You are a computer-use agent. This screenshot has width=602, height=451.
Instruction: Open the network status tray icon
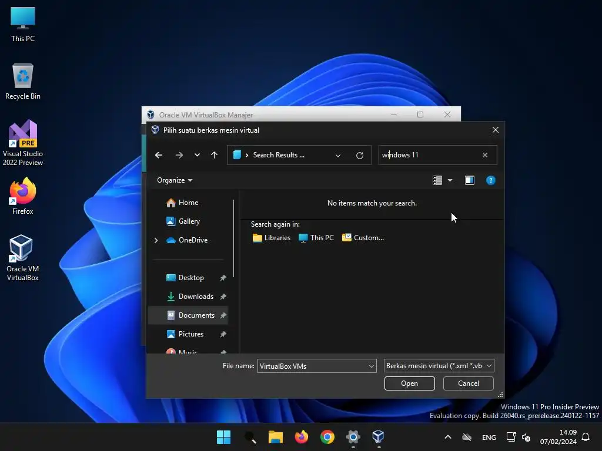(x=511, y=437)
